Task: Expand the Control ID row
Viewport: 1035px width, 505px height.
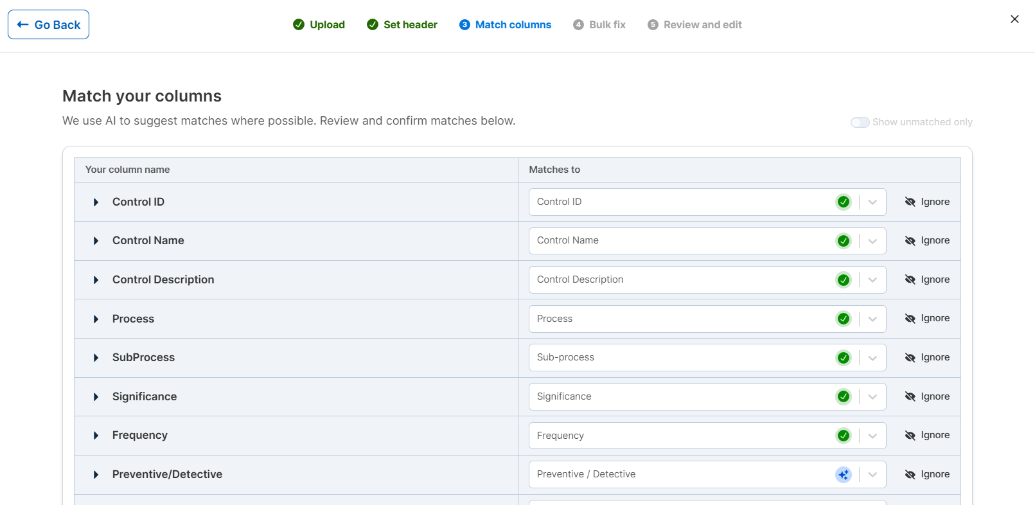Action: (96, 202)
